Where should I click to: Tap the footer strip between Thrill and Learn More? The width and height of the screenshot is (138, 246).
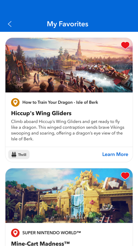tap(66, 155)
